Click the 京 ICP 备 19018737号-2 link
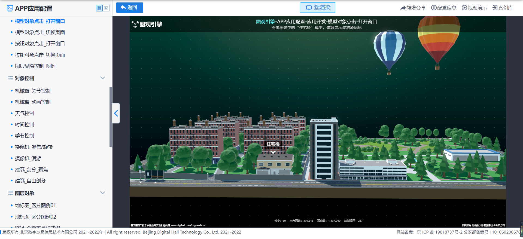 pos(440,232)
